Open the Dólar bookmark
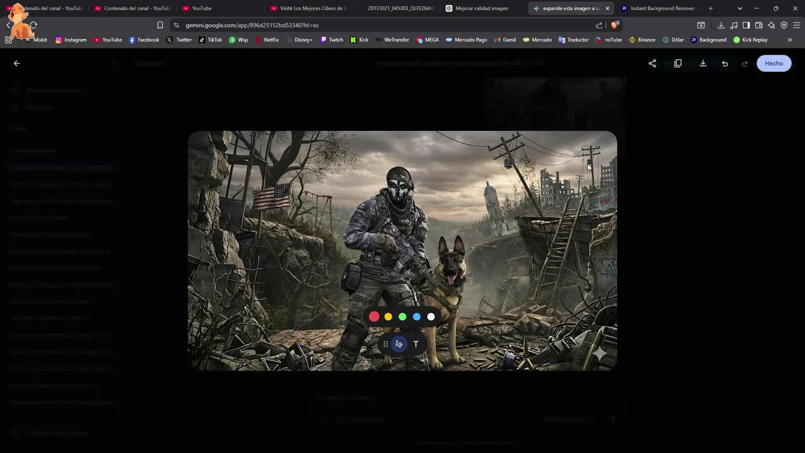Viewport: 805px width, 453px height. 674,40
